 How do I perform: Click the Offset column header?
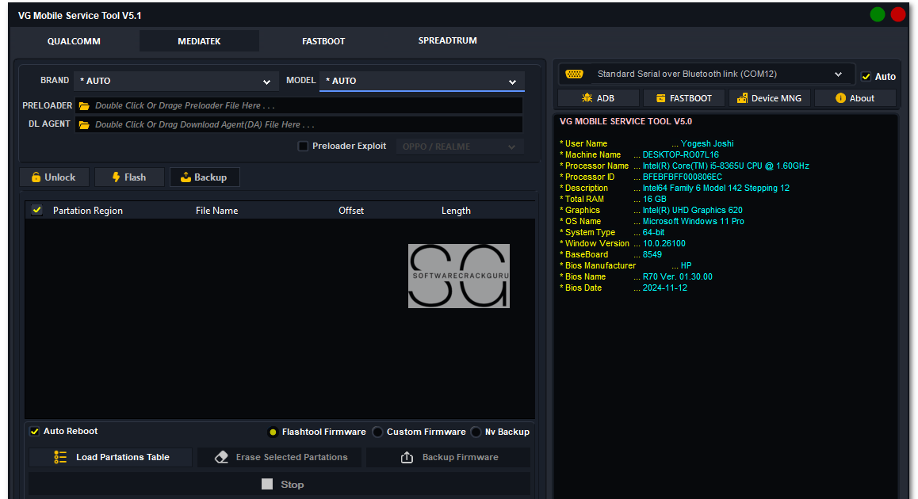351,211
